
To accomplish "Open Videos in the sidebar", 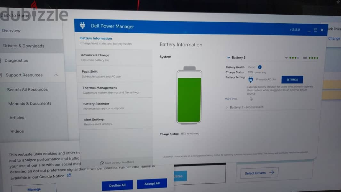I will (17, 131).
